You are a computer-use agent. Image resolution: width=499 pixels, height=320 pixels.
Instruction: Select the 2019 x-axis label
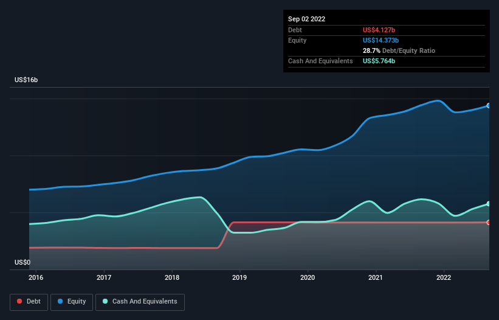click(239, 277)
